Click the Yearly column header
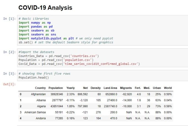188x126 pixels. click(x=70, y=88)
